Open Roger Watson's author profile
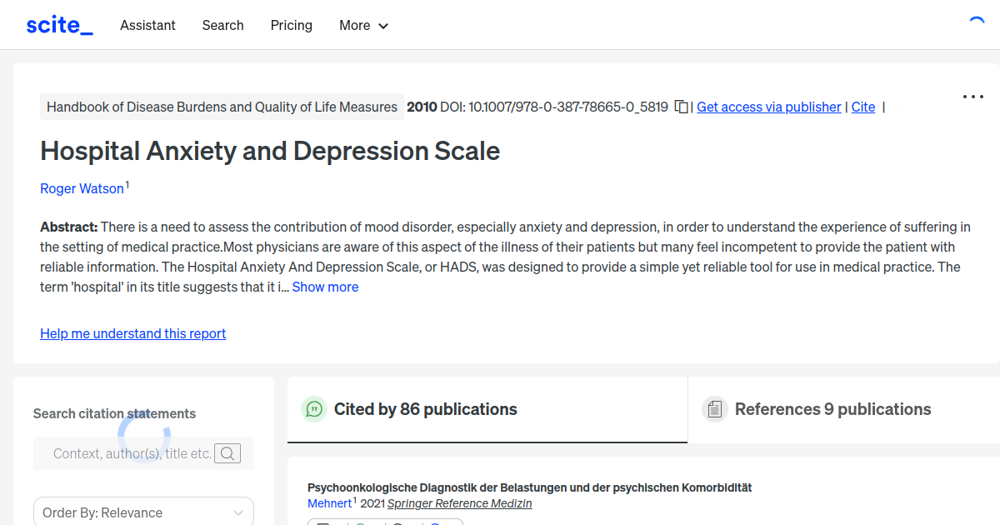The width and height of the screenshot is (1000, 525). pyautogui.click(x=82, y=188)
